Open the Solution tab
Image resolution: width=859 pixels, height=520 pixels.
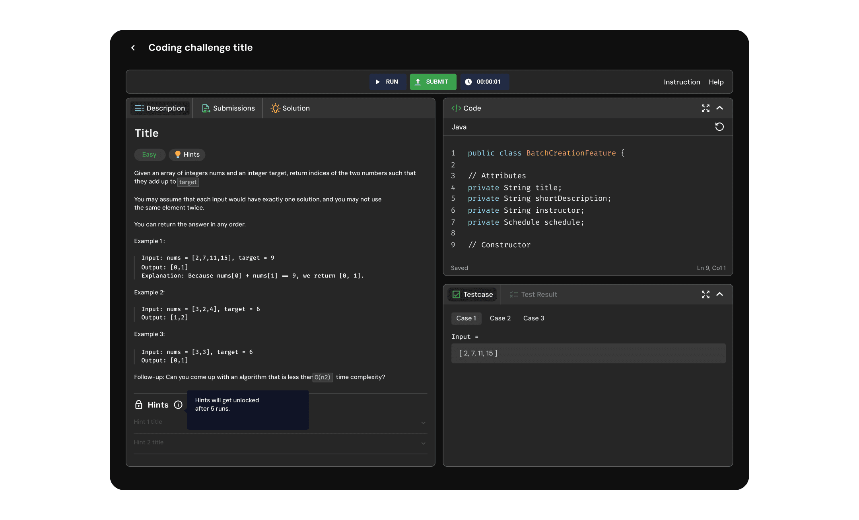[x=290, y=108]
